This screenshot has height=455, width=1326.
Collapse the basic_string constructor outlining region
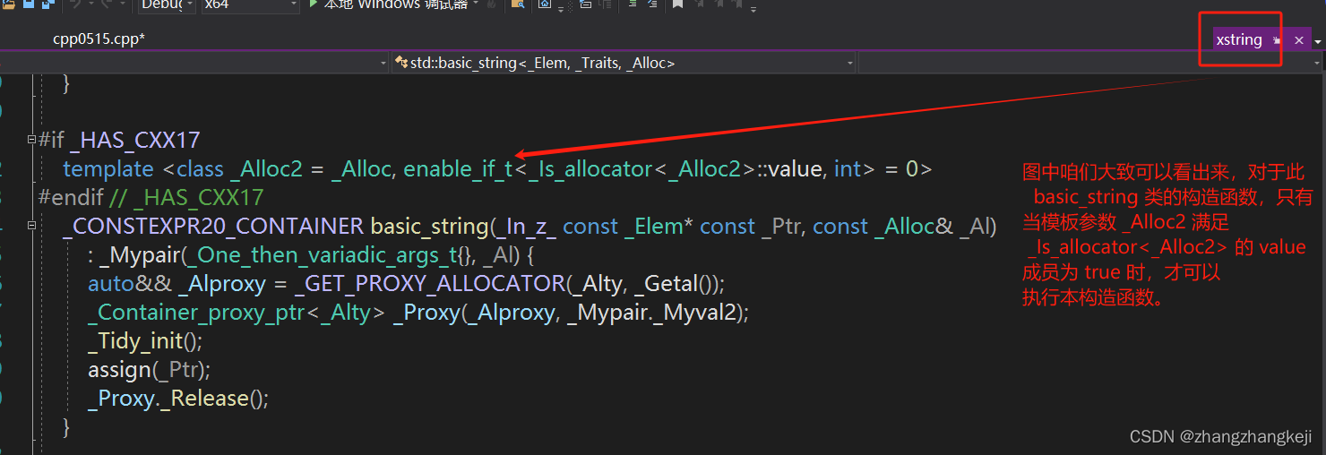32,226
